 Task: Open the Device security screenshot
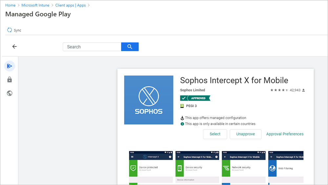click(x=197, y=168)
